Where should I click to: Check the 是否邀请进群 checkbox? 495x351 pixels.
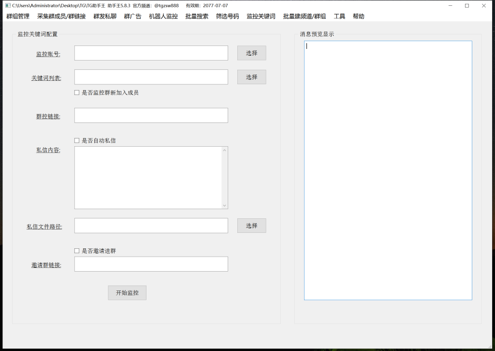pyautogui.click(x=77, y=251)
